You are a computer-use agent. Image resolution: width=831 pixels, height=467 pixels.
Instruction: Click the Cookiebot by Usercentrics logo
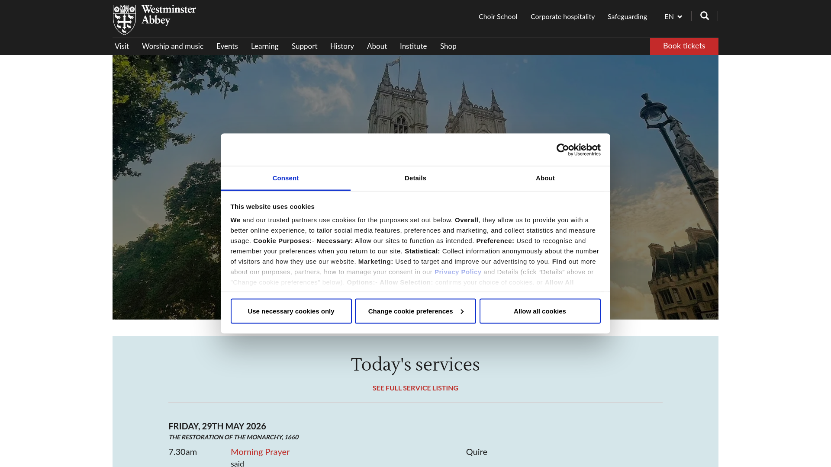click(x=578, y=150)
